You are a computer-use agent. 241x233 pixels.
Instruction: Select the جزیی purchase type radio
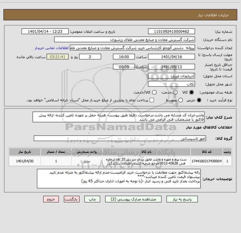tap(199, 100)
